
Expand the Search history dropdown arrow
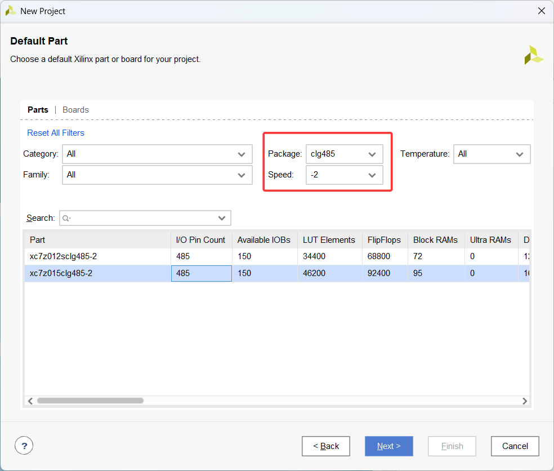[222, 218]
